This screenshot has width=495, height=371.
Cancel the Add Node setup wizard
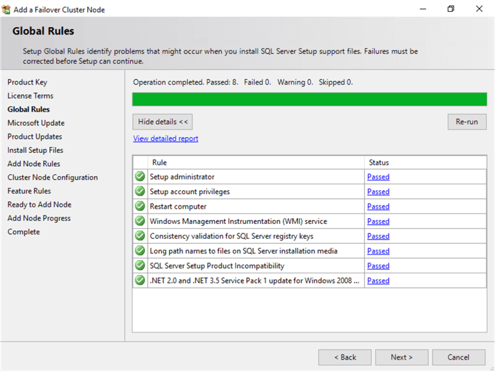tap(458, 357)
